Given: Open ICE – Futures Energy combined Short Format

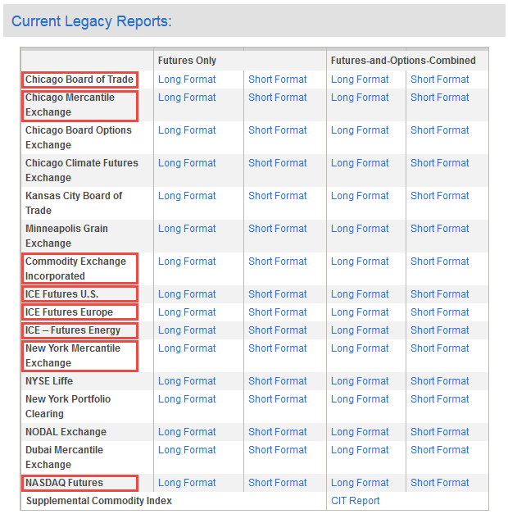Looking at the screenshot, I should click(439, 330).
